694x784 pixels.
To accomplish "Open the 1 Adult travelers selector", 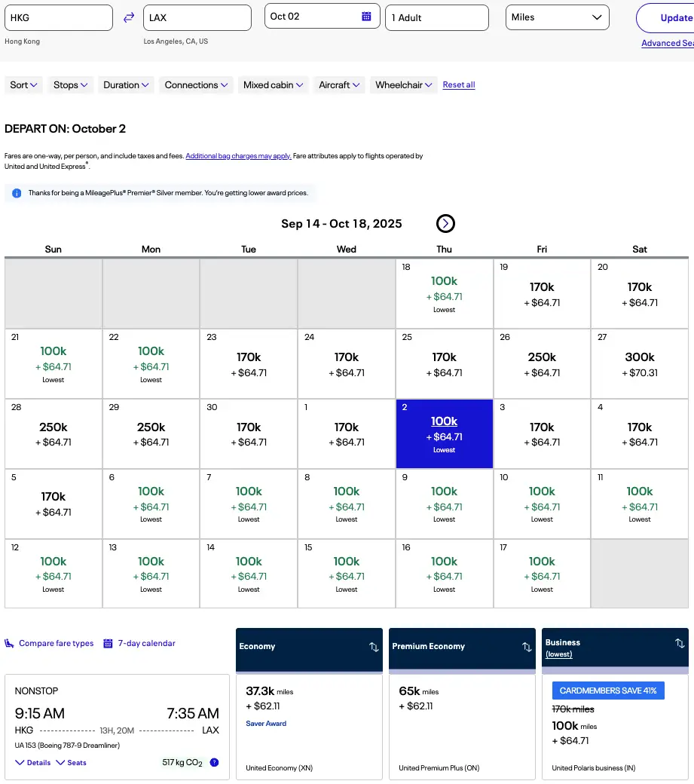I will (437, 17).
